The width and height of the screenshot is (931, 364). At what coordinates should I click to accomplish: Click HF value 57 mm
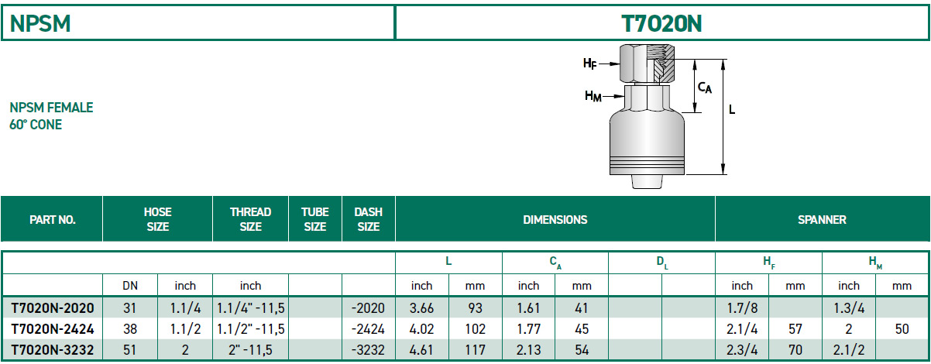[795, 328]
